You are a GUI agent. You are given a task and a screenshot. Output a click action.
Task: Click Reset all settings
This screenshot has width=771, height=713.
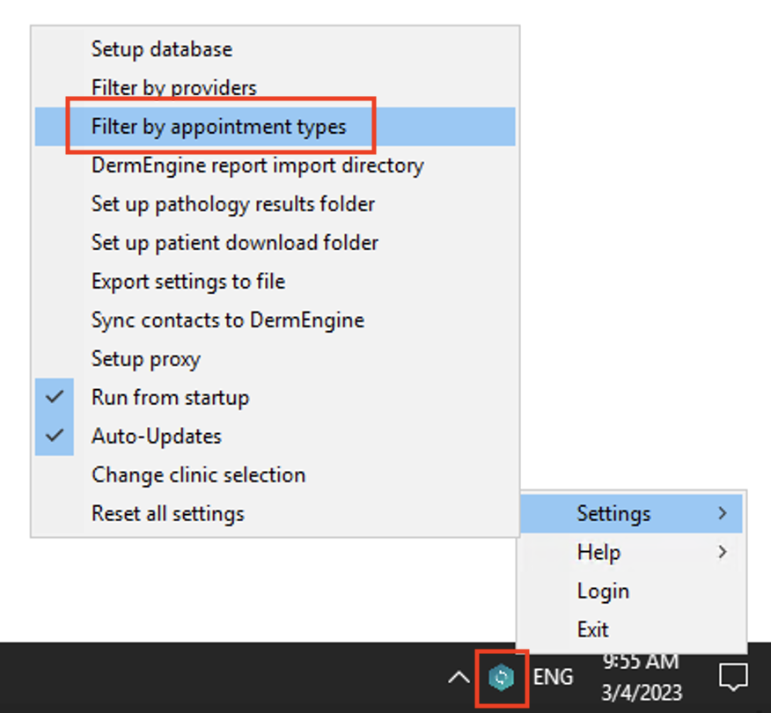[x=168, y=513]
